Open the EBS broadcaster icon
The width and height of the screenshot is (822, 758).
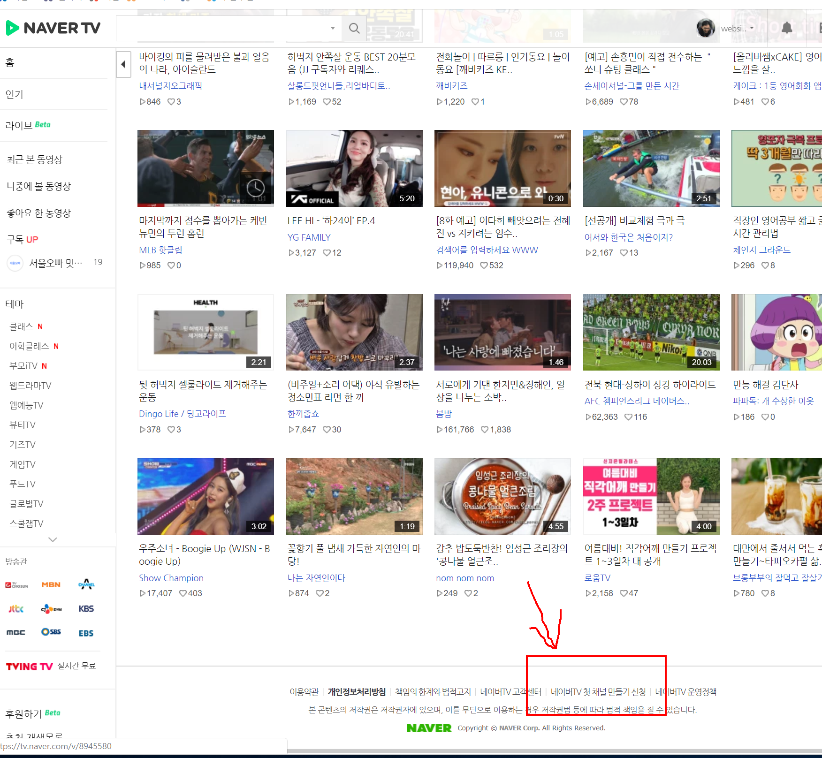[86, 633]
